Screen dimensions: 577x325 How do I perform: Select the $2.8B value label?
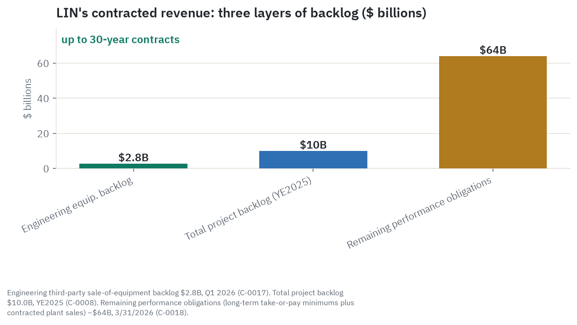point(133,158)
